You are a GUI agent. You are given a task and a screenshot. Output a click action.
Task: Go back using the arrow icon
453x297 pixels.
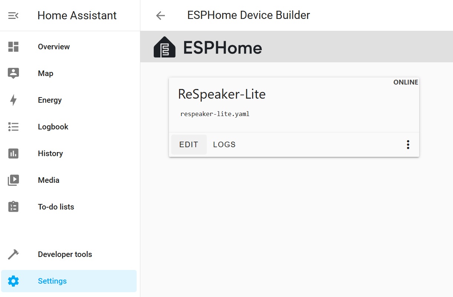(160, 16)
